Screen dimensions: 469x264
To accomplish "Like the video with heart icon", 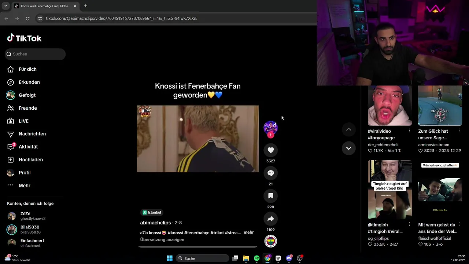I will (x=271, y=150).
